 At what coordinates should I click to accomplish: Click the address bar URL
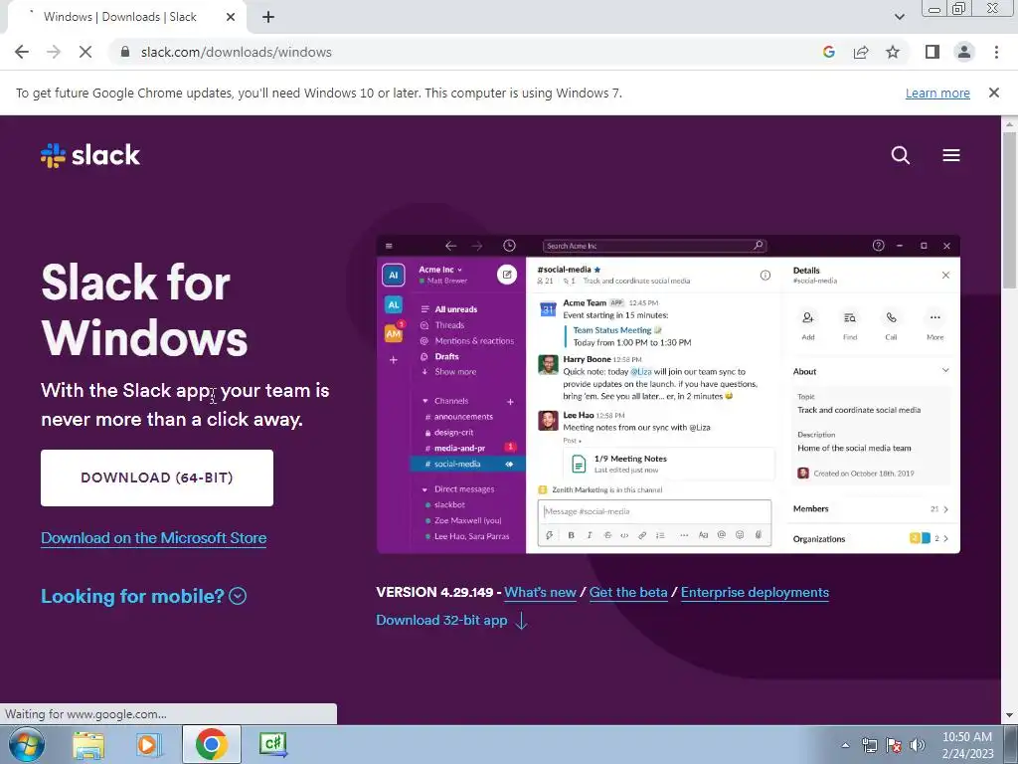click(237, 52)
